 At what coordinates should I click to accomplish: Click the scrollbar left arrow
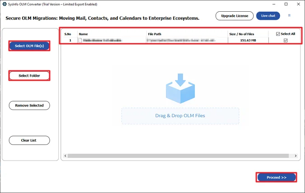pyautogui.click(x=65, y=156)
